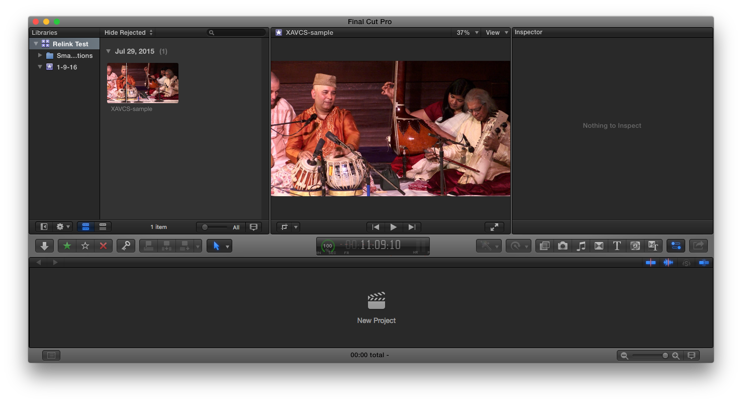
Task: Select the 1-9-16 event
Action: click(64, 67)
